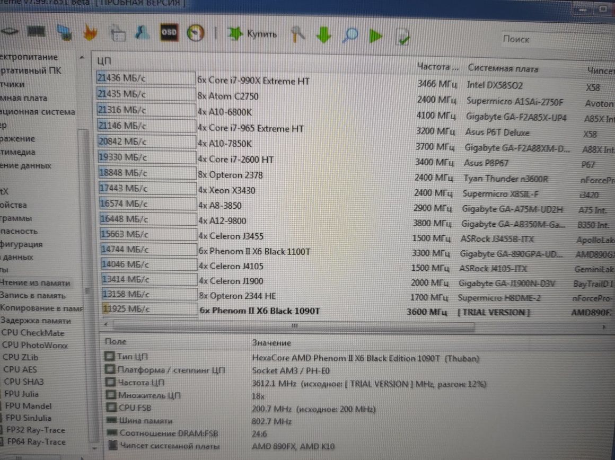Focus the Поиск search field

(x=557, y=39)
